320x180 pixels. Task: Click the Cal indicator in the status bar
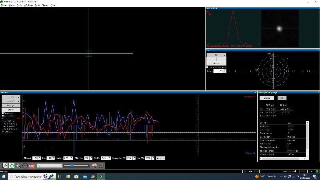[x=310, y=172]
